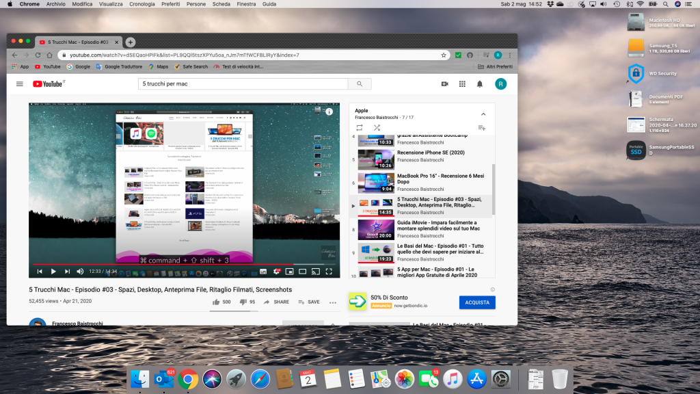The height and width of the screenshot is (394, 700).
Task: Click the search box containing '5 trucchi per mac'
Action: pos(243,84)
